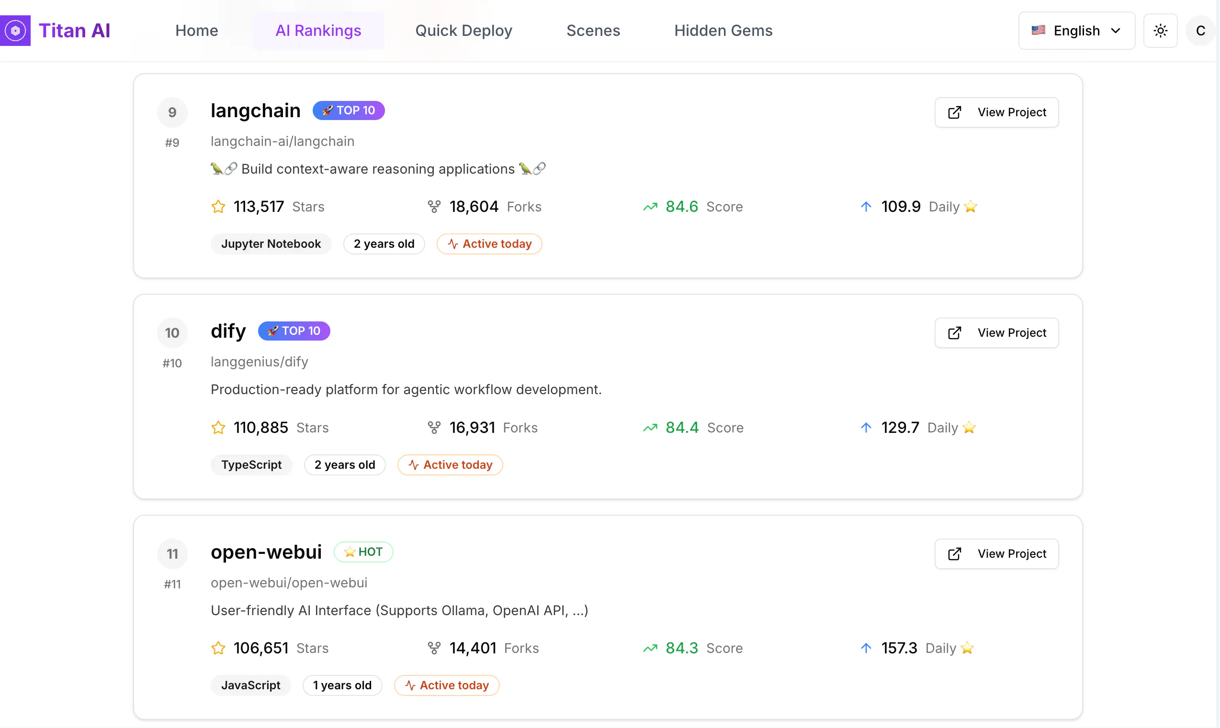
Task: Switch to the Scenes tab
Action: click(x=594, y=31)
